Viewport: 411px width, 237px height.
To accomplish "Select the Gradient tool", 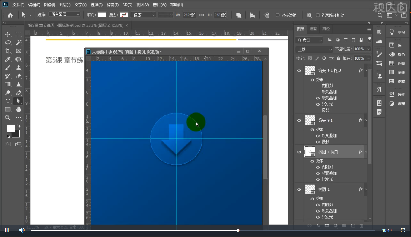I will tap(8, 84).
